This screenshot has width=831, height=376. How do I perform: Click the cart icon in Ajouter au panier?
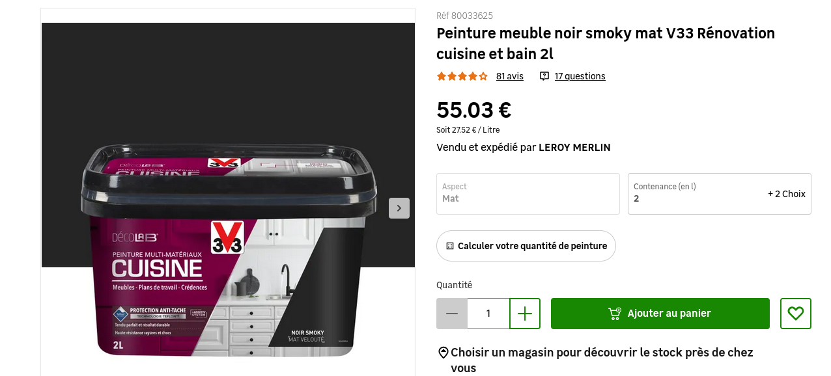point(614,314)
